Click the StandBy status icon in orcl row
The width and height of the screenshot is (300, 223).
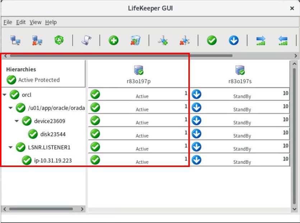(x=197, y=94)
